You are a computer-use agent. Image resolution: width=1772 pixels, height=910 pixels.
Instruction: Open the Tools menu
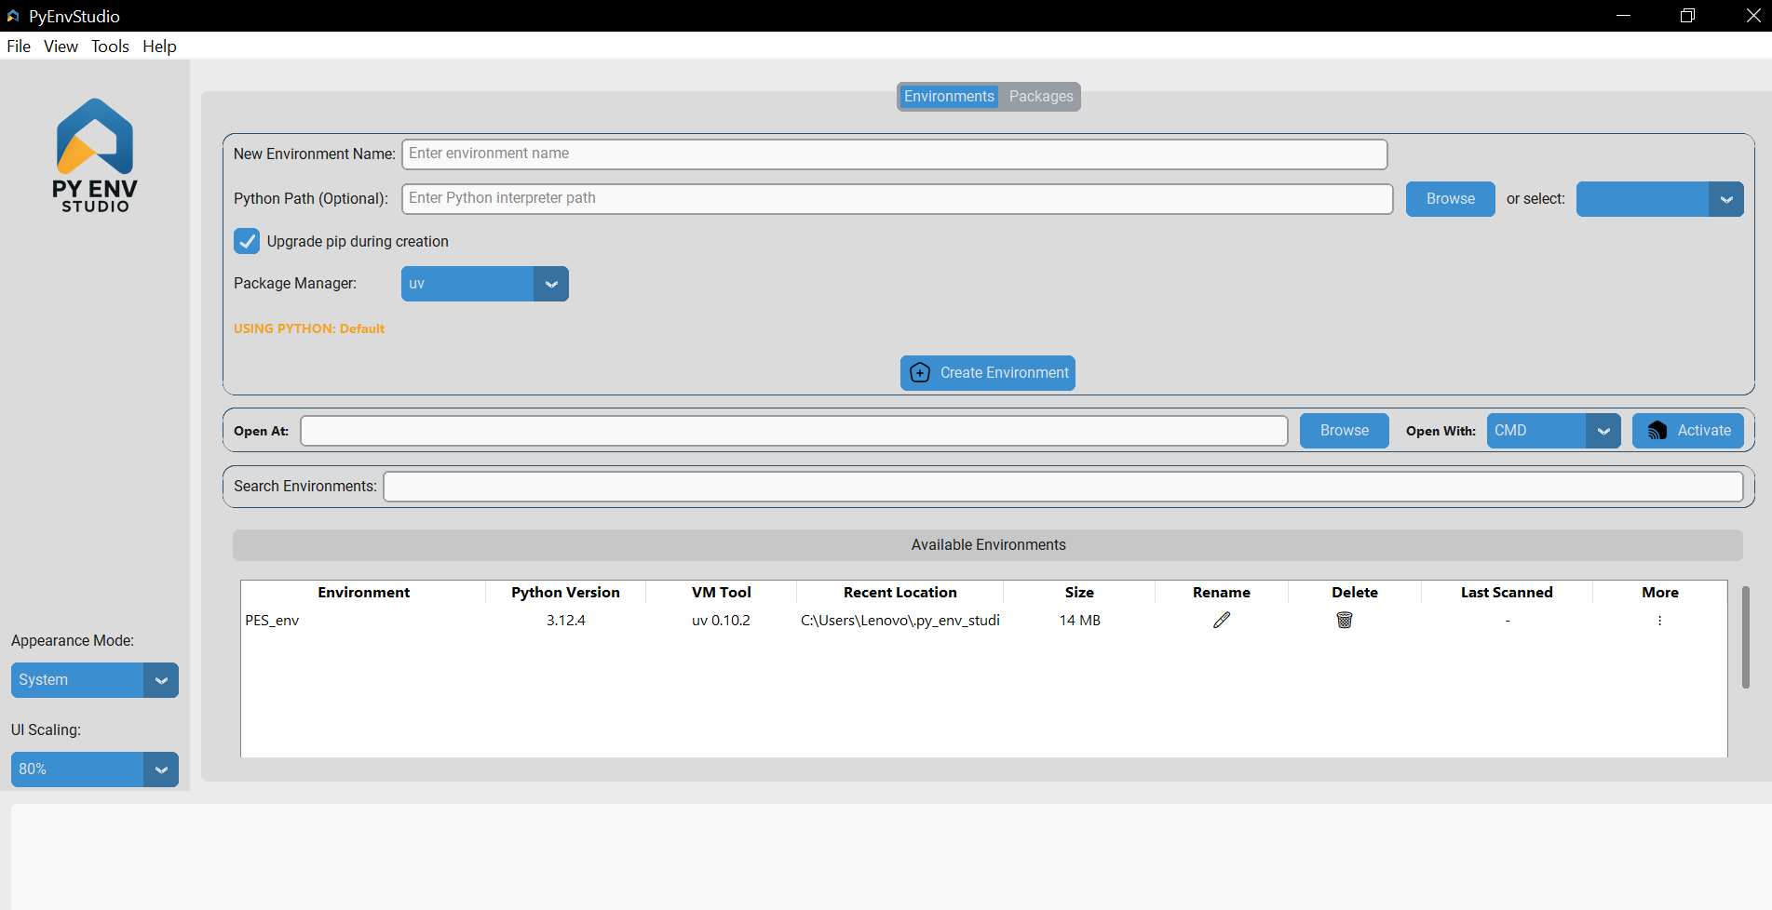click(110, 47)
